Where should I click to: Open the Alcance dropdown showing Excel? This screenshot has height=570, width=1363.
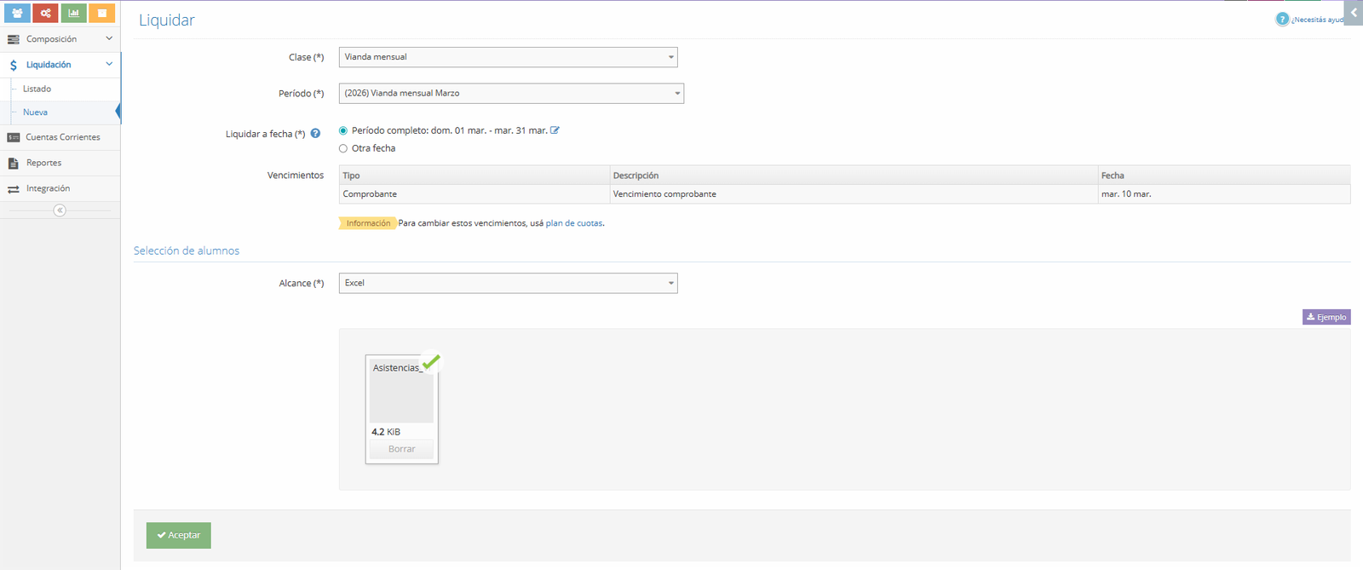click(x=508, y=283)
